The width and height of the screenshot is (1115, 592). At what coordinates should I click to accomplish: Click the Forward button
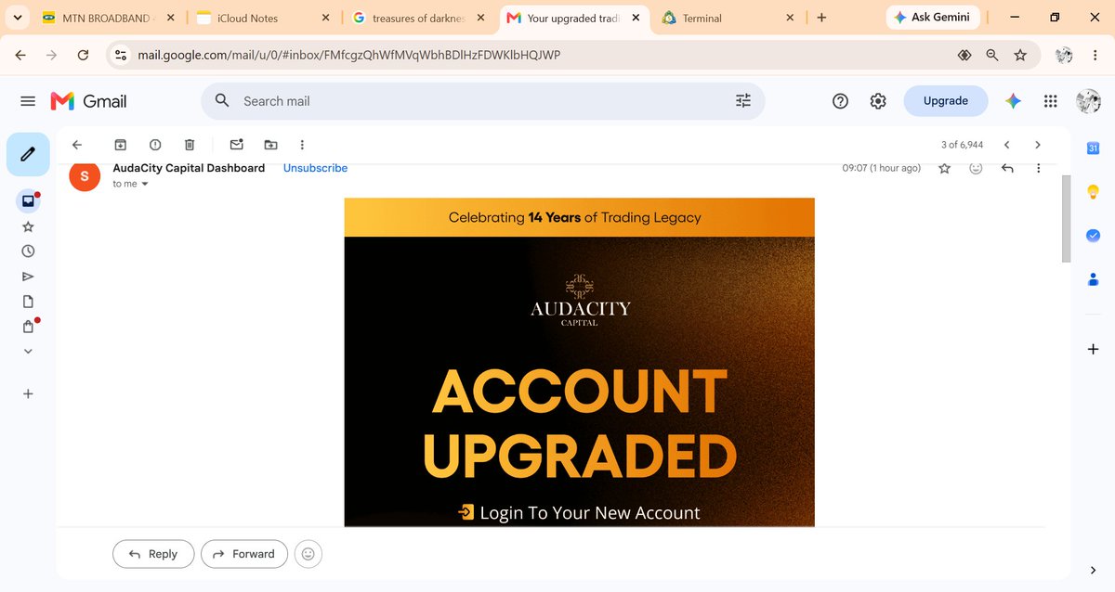pyautogui.click(x=244, y=554)
